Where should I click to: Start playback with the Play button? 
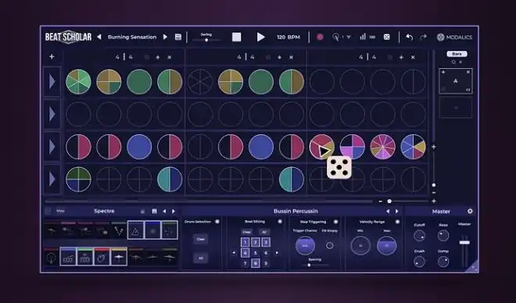pyautogui.click(x=260, y=37)
